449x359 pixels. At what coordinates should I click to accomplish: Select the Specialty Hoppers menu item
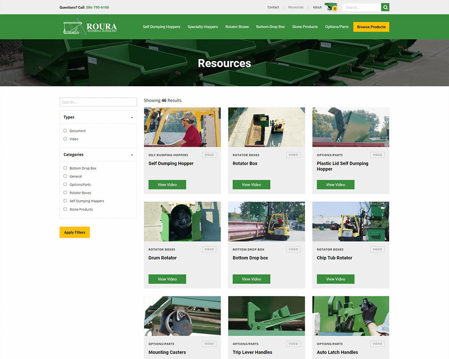coord(202,26)
